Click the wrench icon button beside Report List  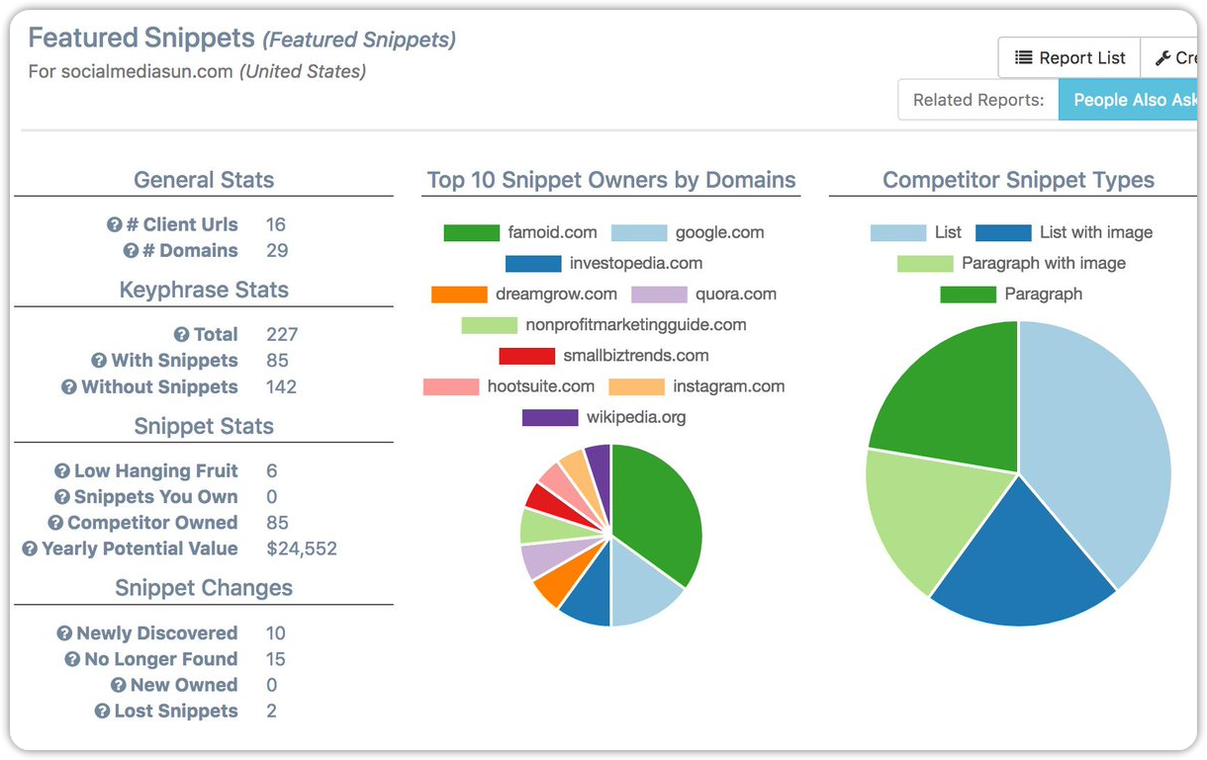coord(1169,57)
